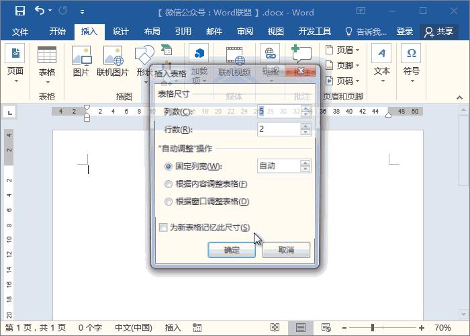Viewport: 470px width, 336px height.
Task: Open the ribbon display options icon
Action: point(361,11)
